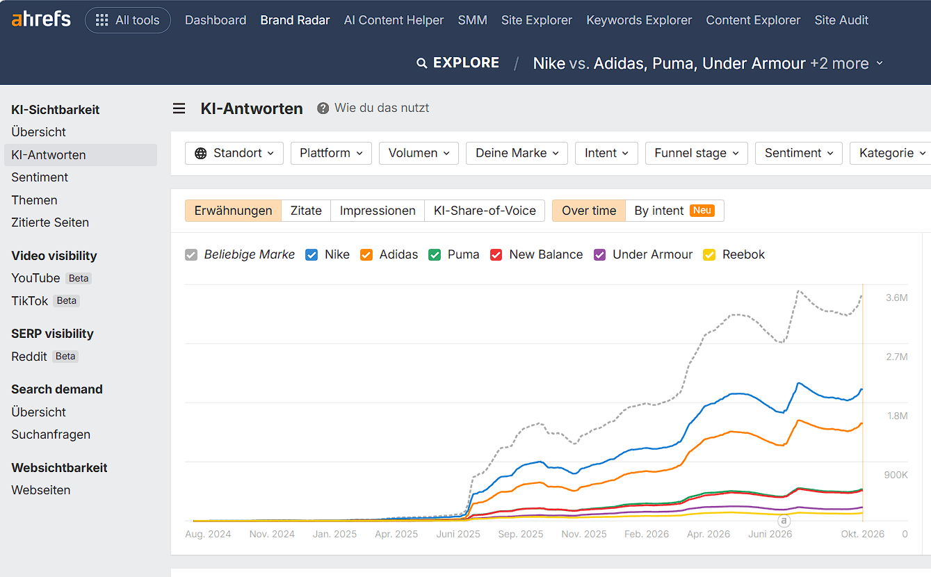
Task: Click the globe icon in Standort filter
Action: (x=201, y=153)
